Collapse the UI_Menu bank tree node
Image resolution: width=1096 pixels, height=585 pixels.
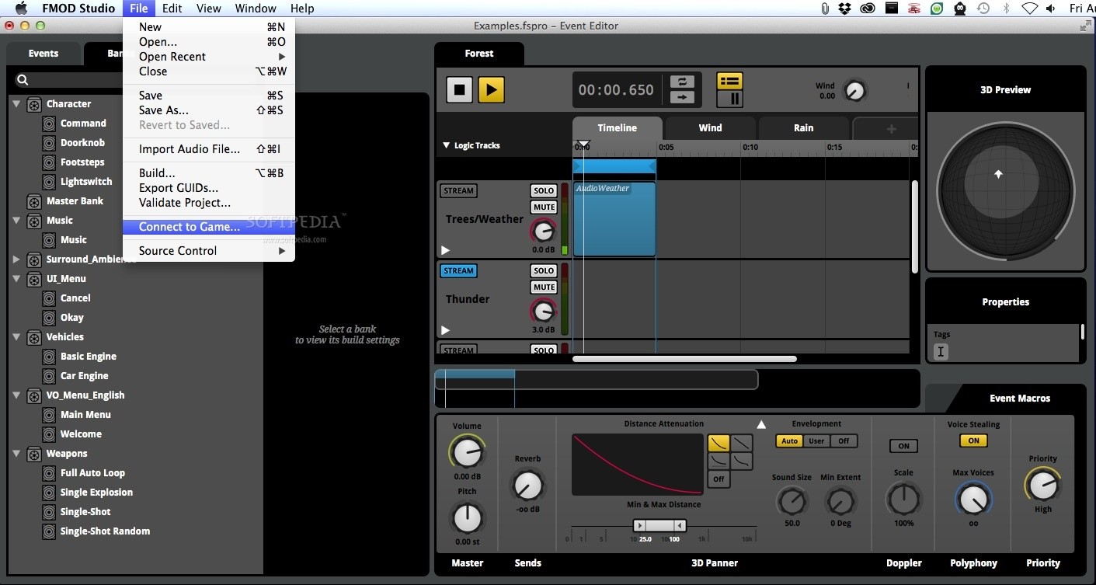click(16, 278)
